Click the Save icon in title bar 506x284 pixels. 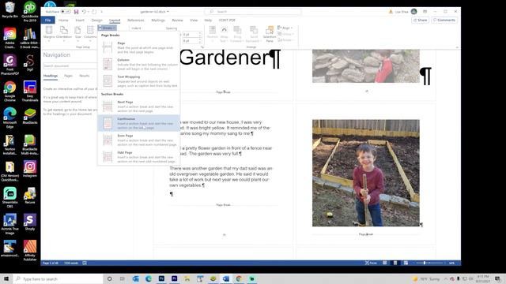(76, 12)
